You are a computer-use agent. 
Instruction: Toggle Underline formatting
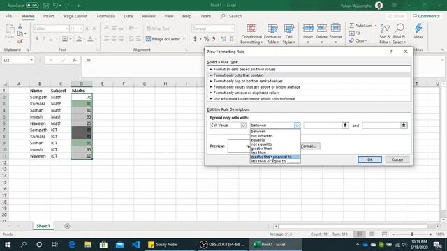click(x=51, y=39)
